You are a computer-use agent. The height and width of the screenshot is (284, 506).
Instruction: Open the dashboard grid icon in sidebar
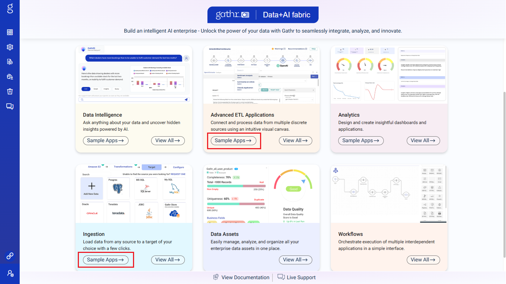[x=10, y=32]
